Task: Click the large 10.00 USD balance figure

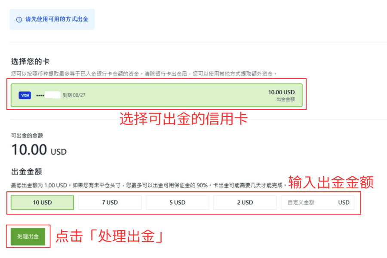Action: [38, 149]
